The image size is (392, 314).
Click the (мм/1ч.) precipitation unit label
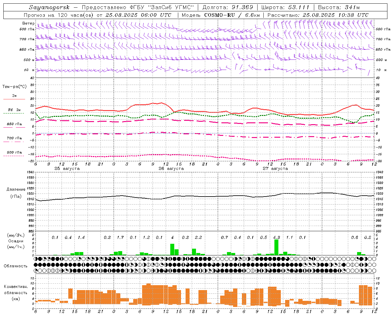pos(16,247)
